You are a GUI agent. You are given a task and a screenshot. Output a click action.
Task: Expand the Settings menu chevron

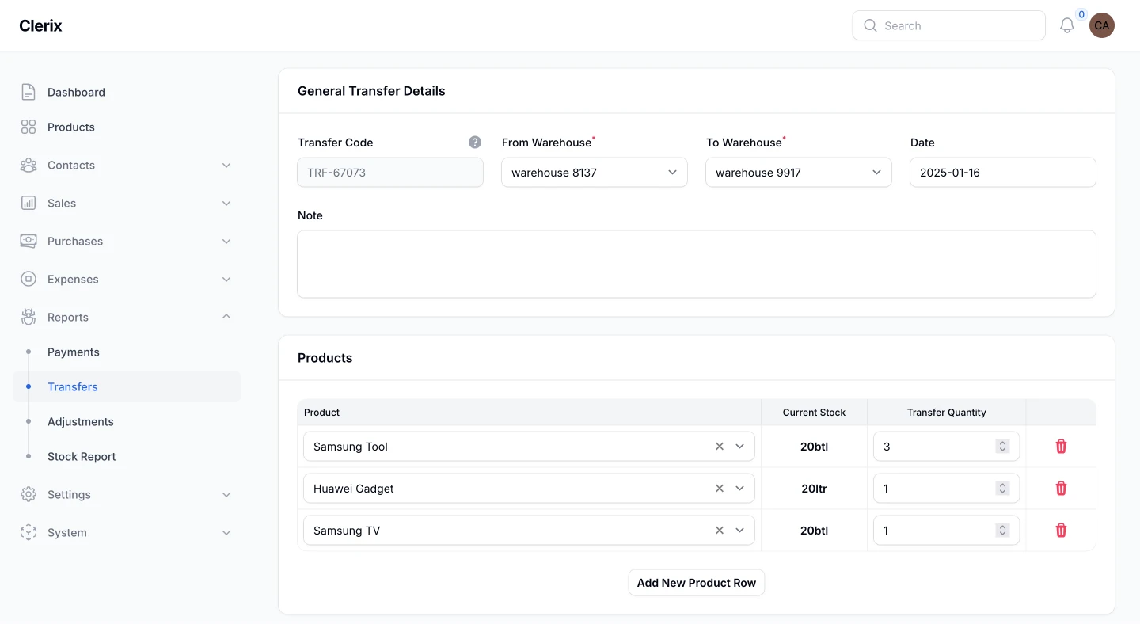226,494
